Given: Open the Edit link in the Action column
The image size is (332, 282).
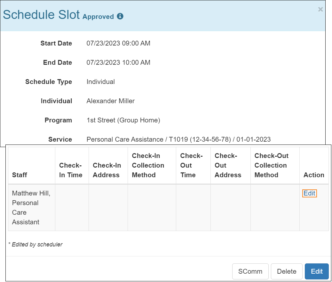Looking at the screenshot, I should coord(309,193).
